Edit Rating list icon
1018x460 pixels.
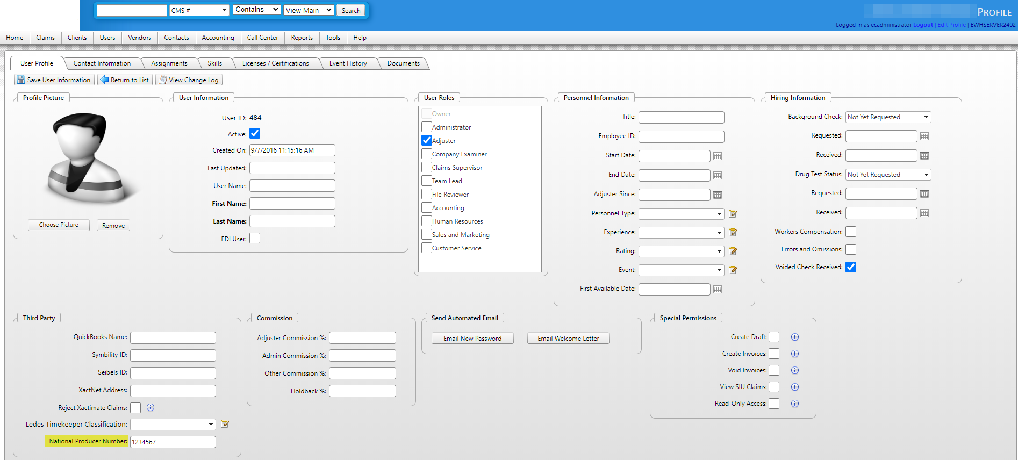click(x=733, y=251)
